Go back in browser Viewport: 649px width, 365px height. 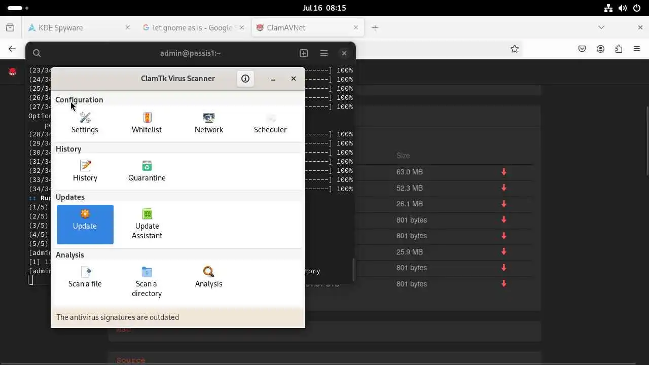12,49
